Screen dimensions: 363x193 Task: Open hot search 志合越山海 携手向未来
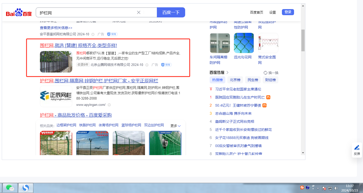click(233, 113)
